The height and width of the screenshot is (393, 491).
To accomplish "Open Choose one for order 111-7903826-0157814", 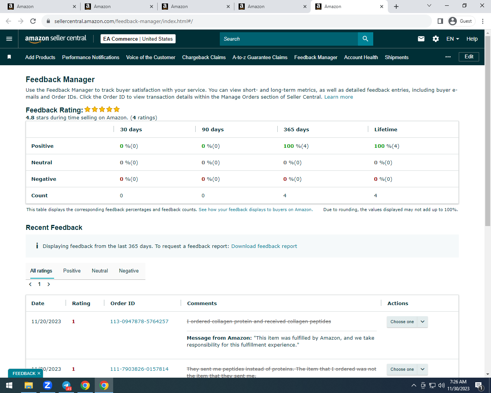I will [402, 369].
